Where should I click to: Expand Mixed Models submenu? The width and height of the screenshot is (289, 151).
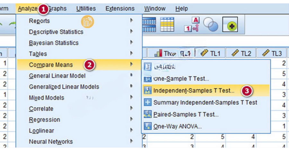point(79,98)
